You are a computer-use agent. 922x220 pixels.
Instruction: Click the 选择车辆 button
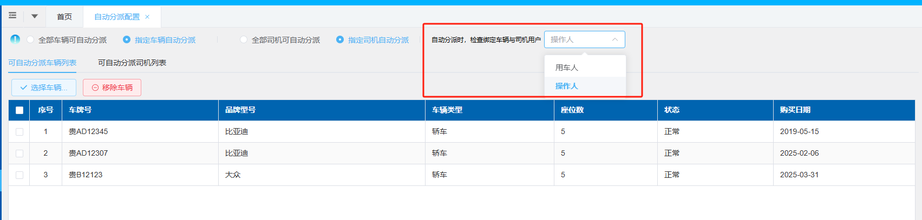(44, 88)
